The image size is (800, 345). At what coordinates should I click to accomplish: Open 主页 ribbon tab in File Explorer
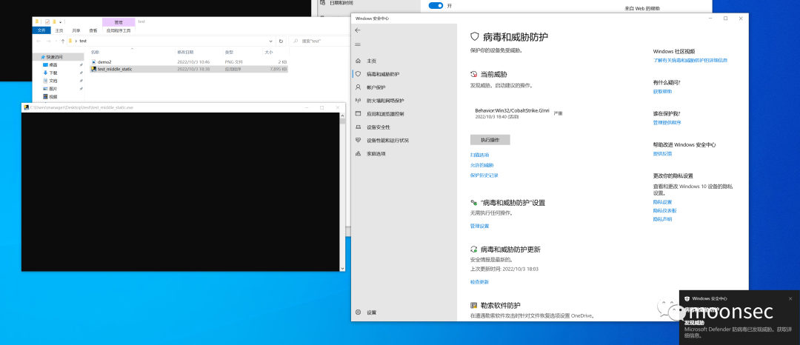coord(59,30)
